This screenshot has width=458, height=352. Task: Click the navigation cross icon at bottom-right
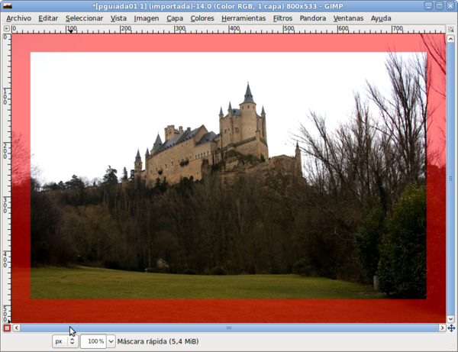point(451,328)
